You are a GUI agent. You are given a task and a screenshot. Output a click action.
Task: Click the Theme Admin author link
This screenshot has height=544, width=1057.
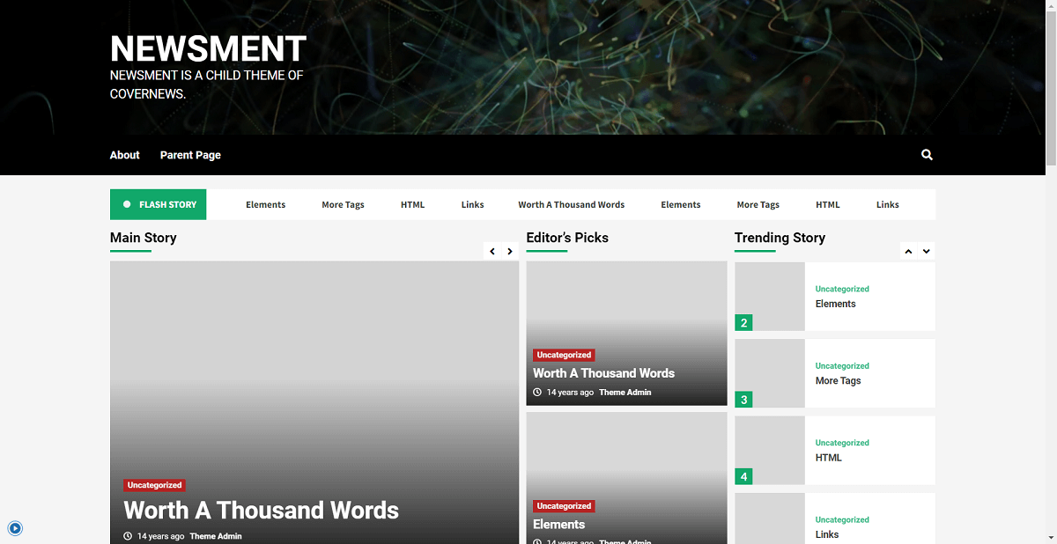[x=216, y=535]
